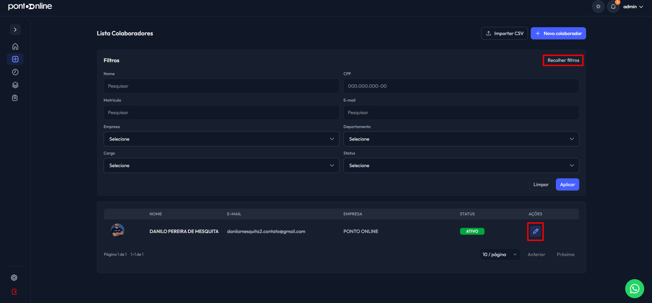Expand the sidebar with the chevron arrow
Image resolution: width=652 pixels, height=303 pixels.
[x=15, y=30]
